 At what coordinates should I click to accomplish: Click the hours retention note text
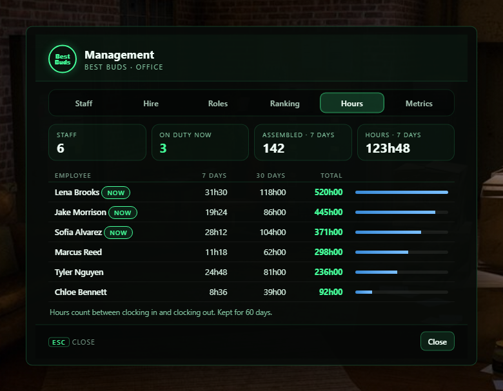(161, 312)
